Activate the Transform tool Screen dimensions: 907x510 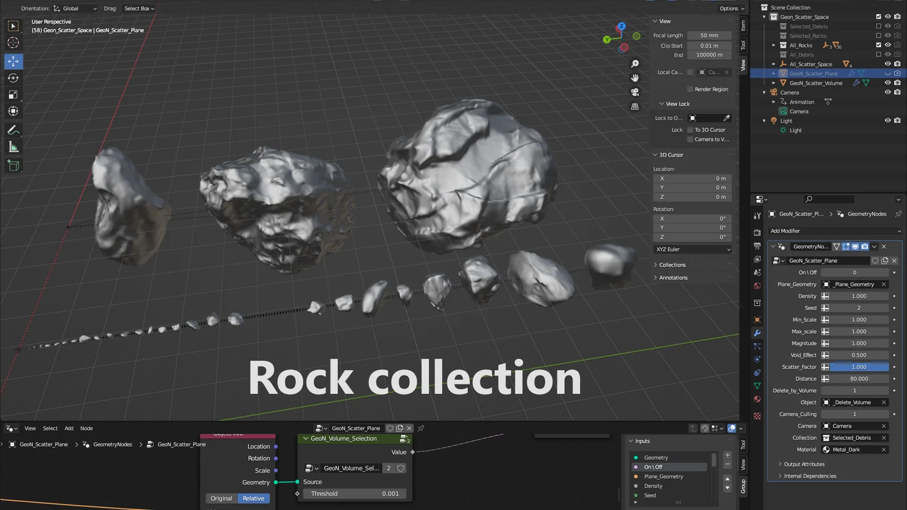pyautogui.click(x=13, y=111)
